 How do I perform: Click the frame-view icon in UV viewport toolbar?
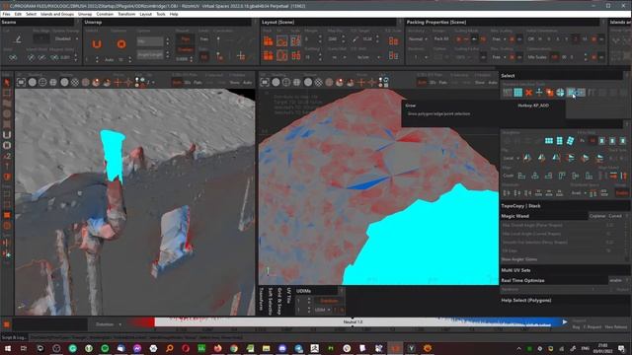pyautogui.click(x=265, y=82)
